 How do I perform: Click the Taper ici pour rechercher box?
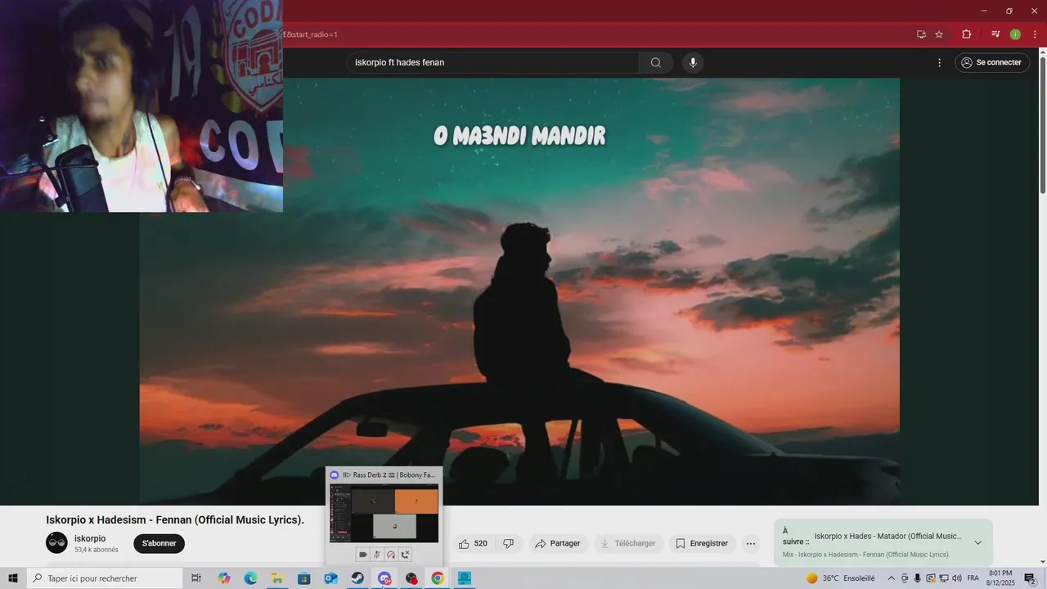[x=105, y=578]
